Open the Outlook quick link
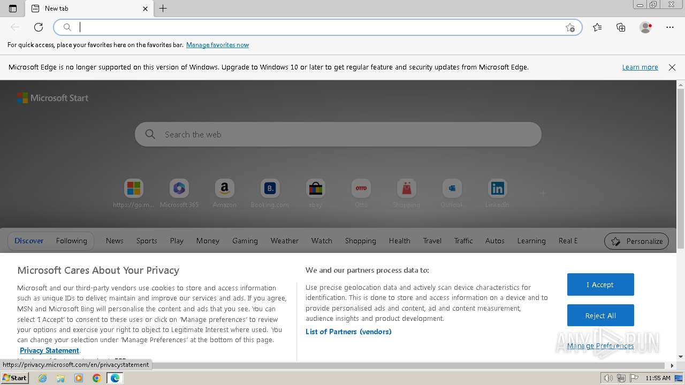 452,194
